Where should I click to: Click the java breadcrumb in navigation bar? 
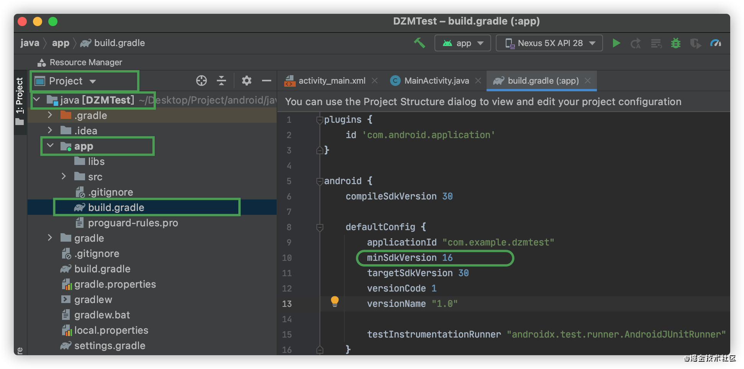point(30,43)
